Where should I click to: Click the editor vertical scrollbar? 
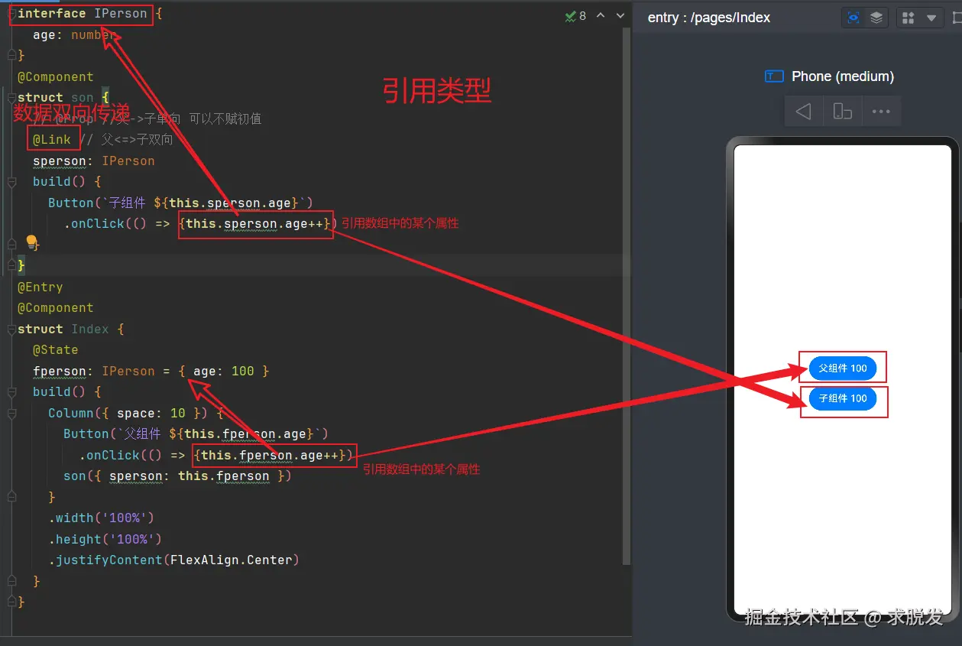pos(627,298)
